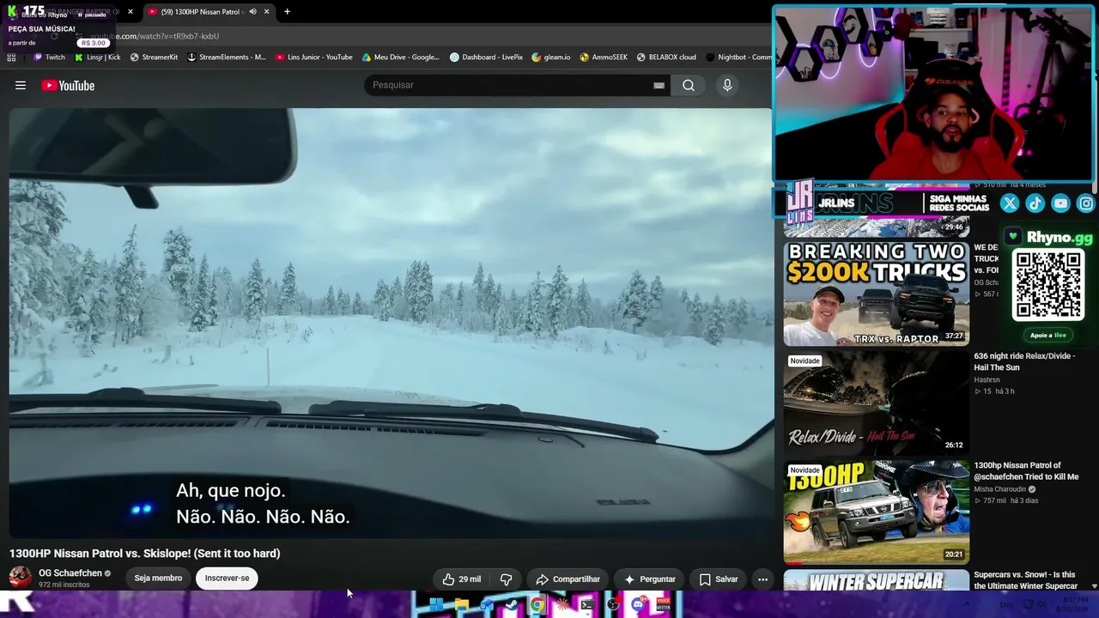Open the AmmoSEEK bookmark
The width and height of the screenshot is (1099, 618).
(604, 58)
